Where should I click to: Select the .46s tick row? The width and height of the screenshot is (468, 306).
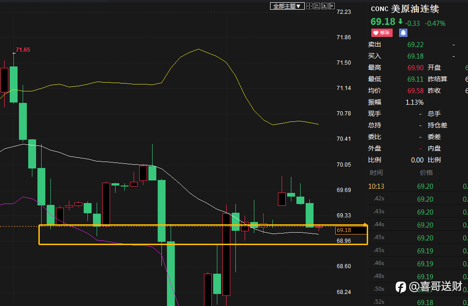click(418, 264)
